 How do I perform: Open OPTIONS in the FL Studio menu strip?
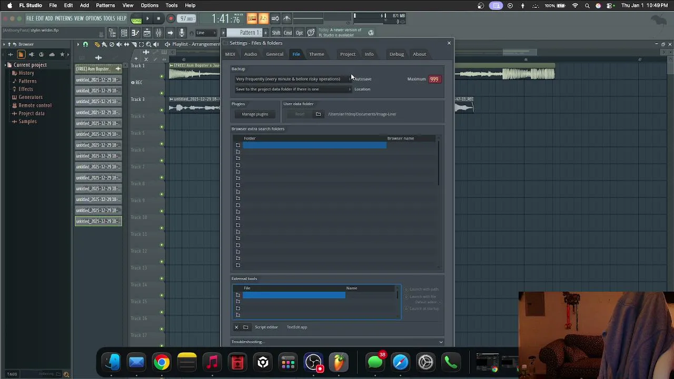click(x=94, y=19)
